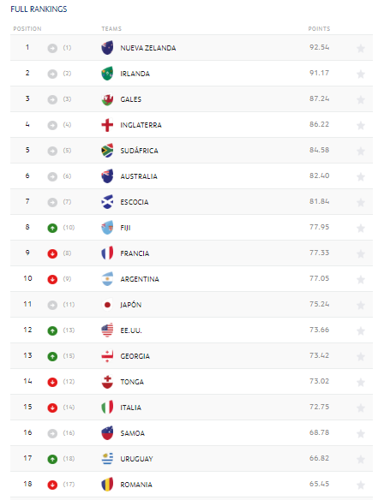Click the Nueva Zelanda flag icon
384x500 pixels.
point(107,48)
